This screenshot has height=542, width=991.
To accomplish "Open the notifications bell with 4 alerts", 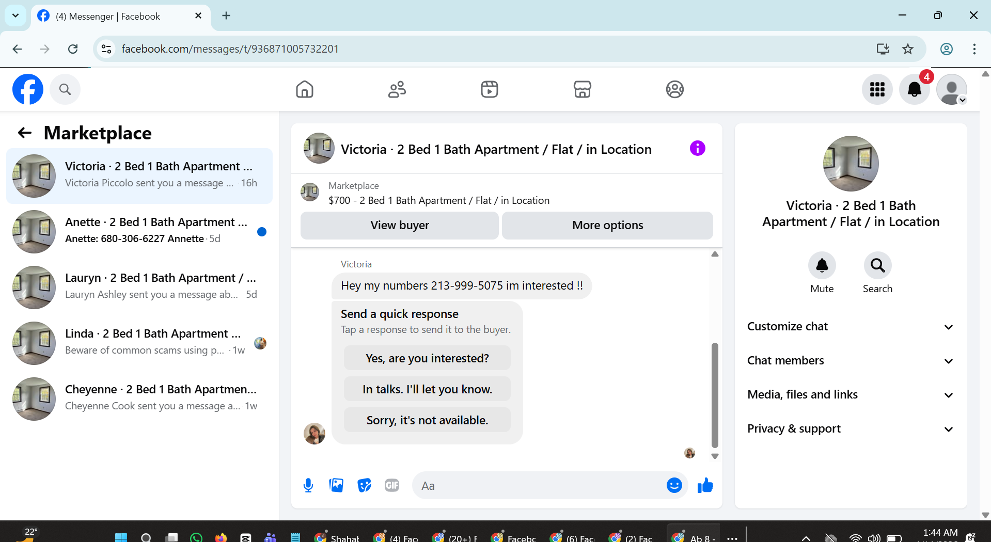I will click(915, 89).
